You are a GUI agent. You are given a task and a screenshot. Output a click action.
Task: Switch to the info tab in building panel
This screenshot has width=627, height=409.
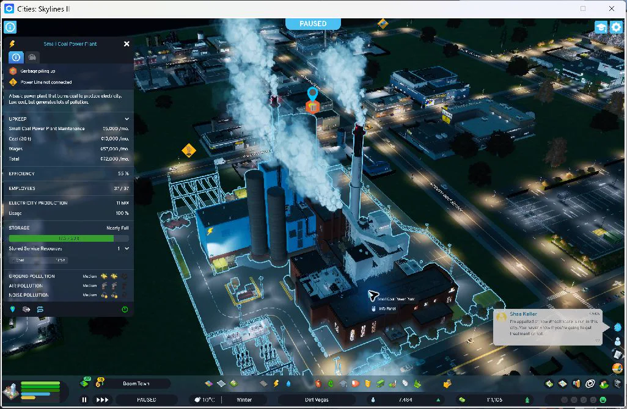click(x=16, y=57)
